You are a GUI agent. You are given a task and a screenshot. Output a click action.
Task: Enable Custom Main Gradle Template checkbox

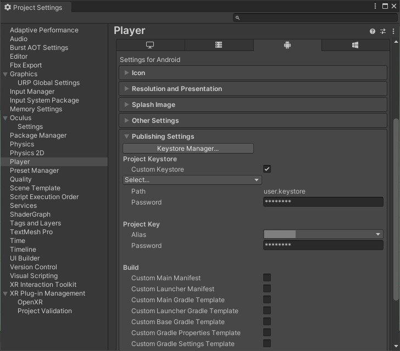pyautogui.click(x=267, y=300)
